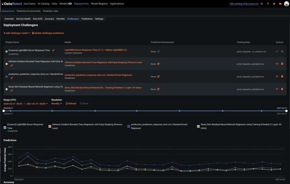Viewport: 290px width, 184px height.
Task: Edit prediction environment for LightGBM champion row
Action: [x=158, y=52]
